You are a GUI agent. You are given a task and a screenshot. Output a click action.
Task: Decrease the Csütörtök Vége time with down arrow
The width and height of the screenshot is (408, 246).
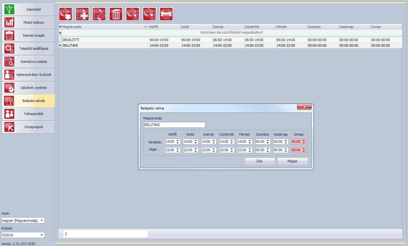(232, 151)
